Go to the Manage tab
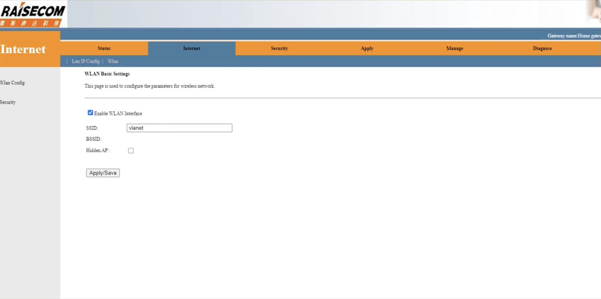The image size is (601, 299). pyautogui.click(x=454, y=48)
